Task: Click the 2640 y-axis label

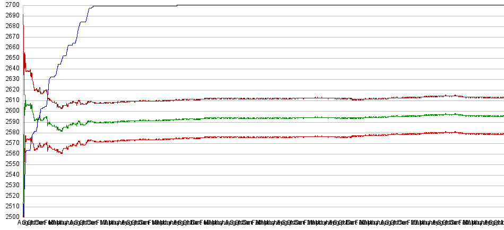Action: click(11, 69)
